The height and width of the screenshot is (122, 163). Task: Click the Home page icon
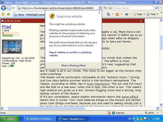click(108, 14)
